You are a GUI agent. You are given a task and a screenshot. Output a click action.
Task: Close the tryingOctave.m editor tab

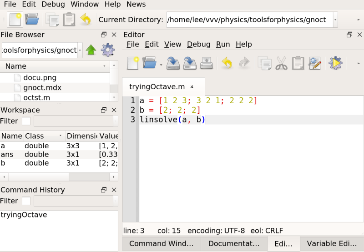[x=192, y=86]
